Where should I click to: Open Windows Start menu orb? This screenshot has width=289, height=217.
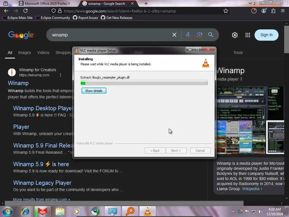pos(8,211)
